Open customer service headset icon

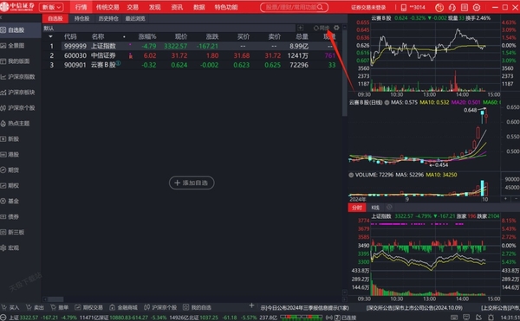452,7
